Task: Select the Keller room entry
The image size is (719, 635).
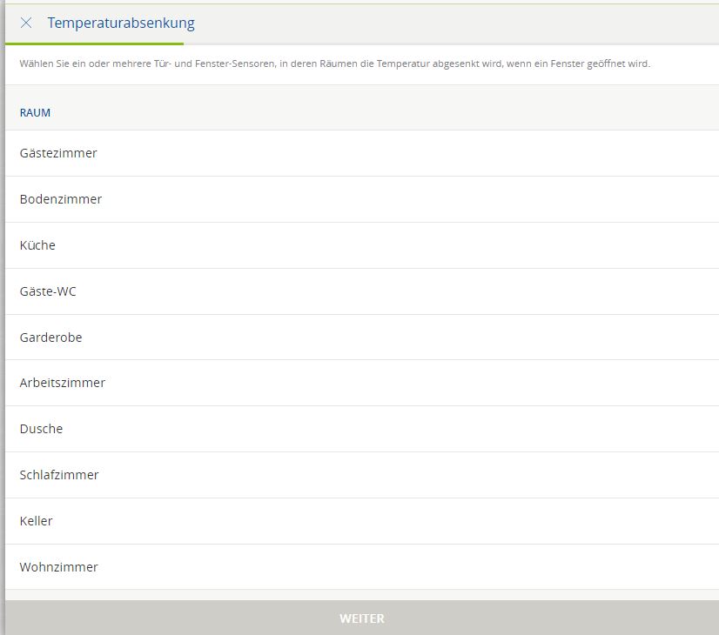Action: [x=37, y=521]
